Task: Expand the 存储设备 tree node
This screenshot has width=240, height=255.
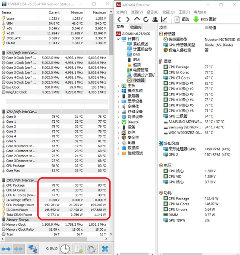Action: pos(118,112)
